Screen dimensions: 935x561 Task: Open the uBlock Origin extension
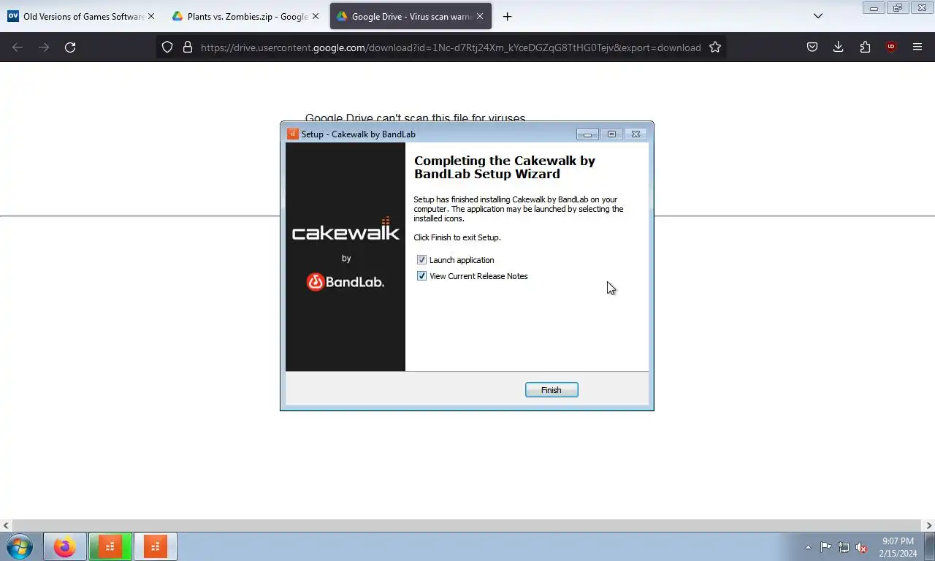(x=891, y=47)
